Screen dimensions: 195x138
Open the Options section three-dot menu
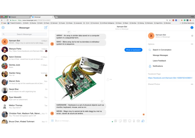[192, 44]
